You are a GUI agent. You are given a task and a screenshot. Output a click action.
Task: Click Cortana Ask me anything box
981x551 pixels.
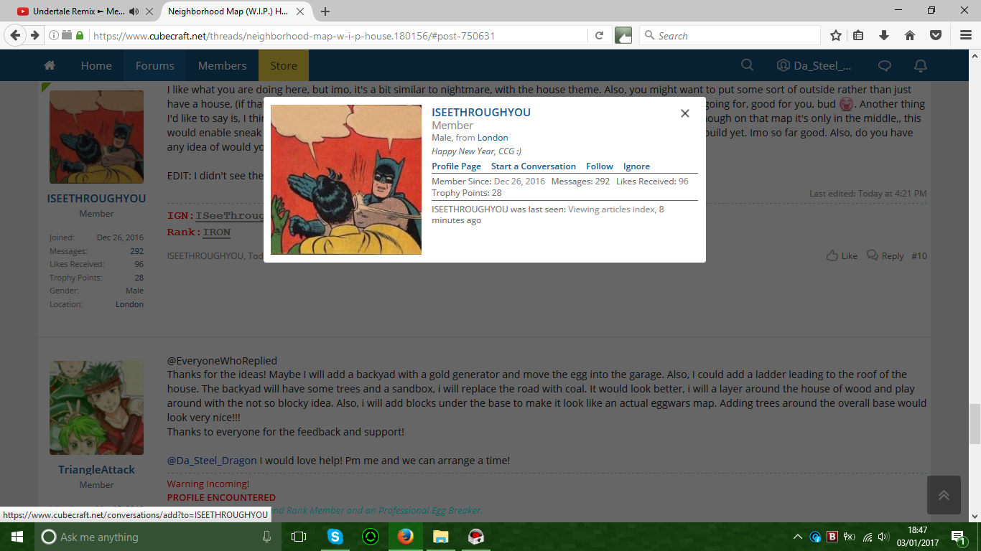[159, 537]
